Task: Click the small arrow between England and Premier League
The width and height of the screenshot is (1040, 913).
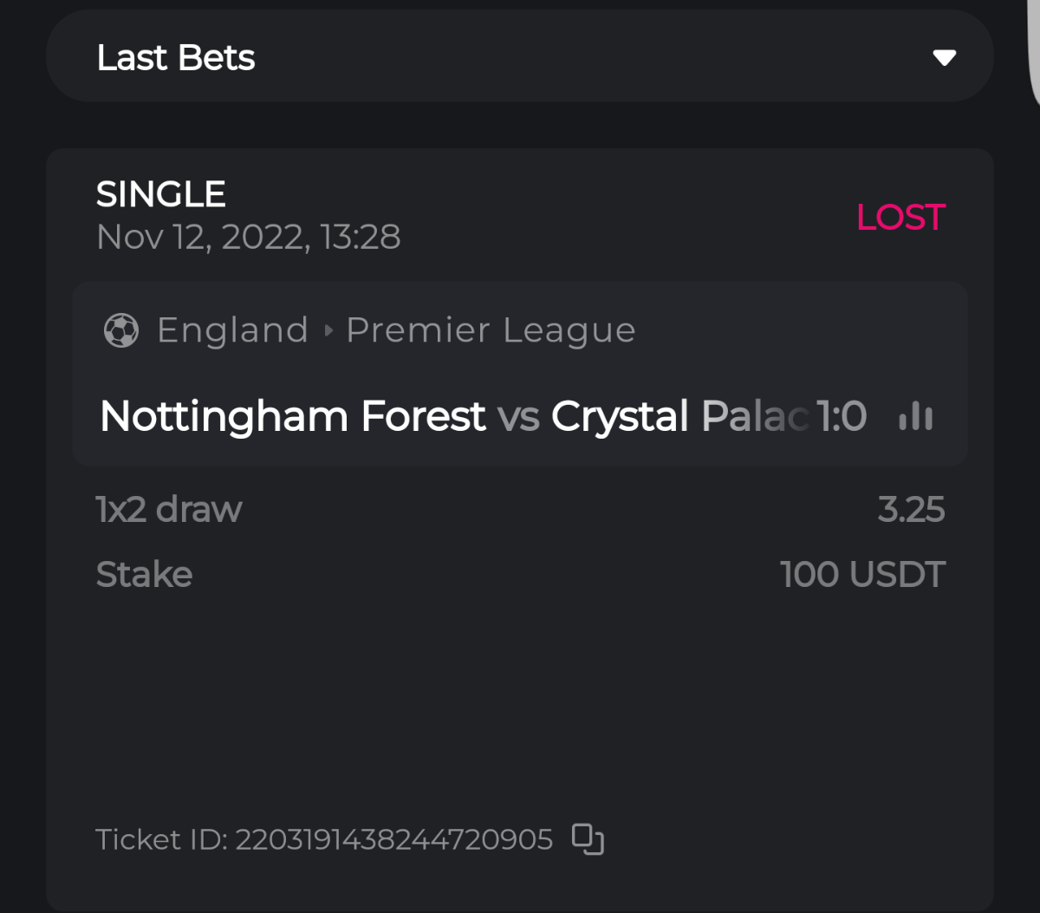Action: point(328,330)
